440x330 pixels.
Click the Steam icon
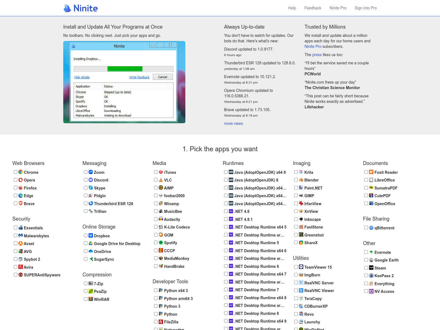tap(371, 268)
